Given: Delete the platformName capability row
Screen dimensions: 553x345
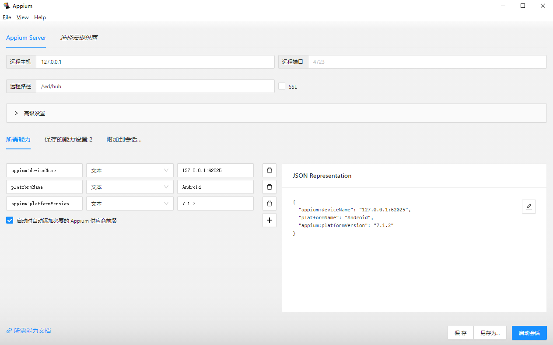Looking at the screenshot, I should 269,187.
